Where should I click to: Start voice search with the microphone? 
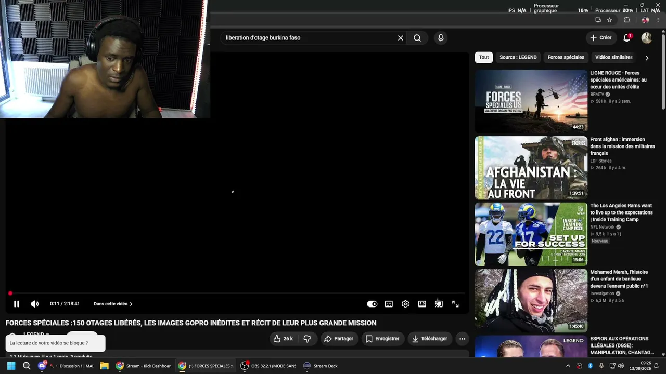point(441,38)
